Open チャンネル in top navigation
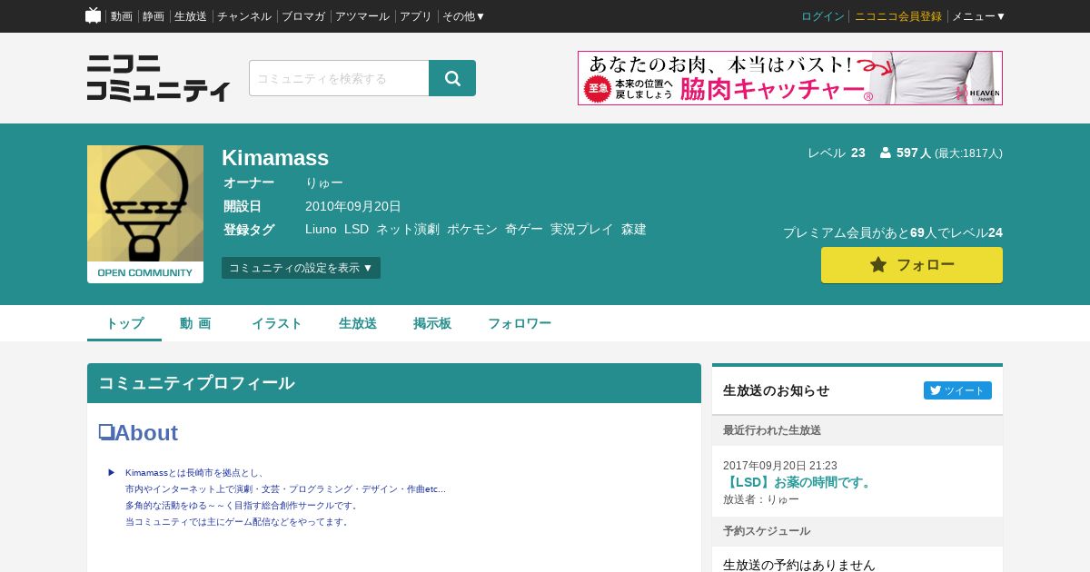This screenshot has height=572, width=1090. pyautogui.click(x=243, y=16)
